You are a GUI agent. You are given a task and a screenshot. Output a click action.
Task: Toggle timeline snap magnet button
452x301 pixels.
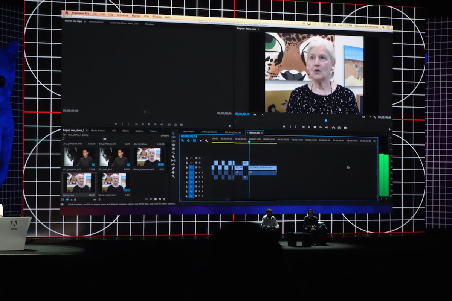188,141
